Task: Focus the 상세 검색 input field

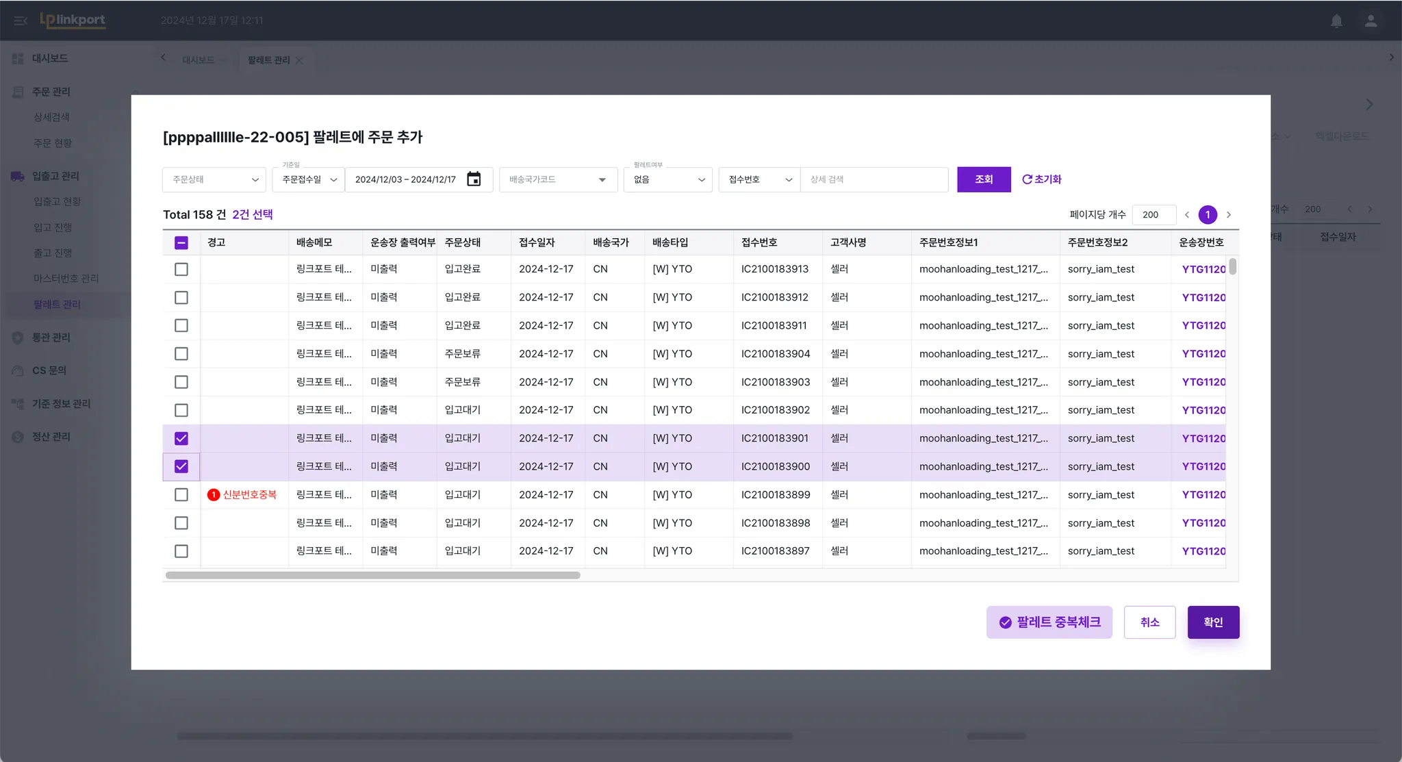Action: tap(873, 179)
